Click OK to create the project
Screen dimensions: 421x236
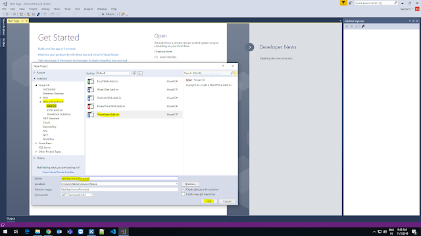point(209,201)
